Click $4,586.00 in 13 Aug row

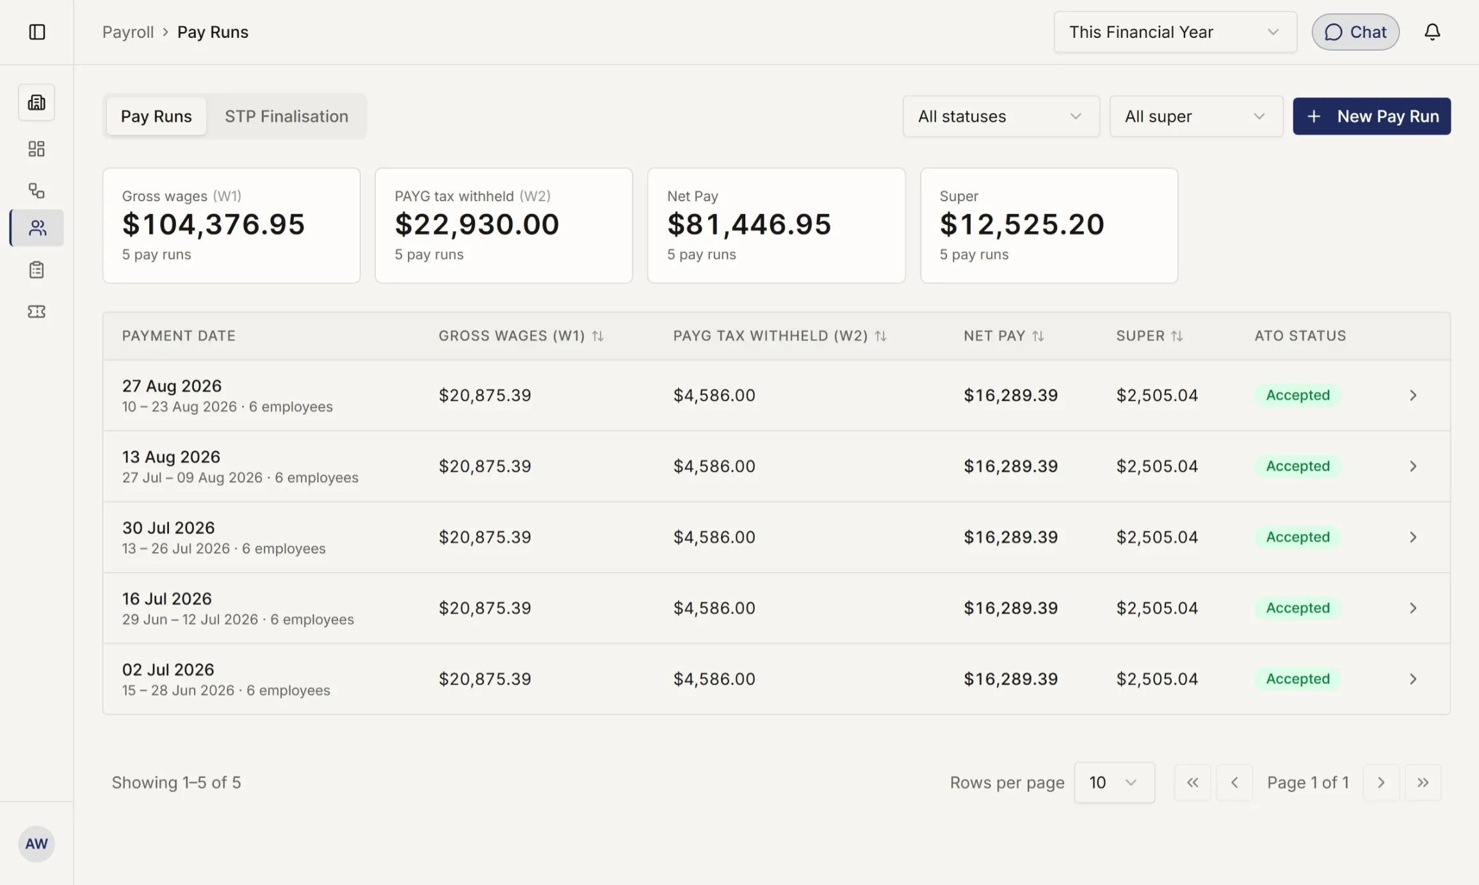(714, 466)
